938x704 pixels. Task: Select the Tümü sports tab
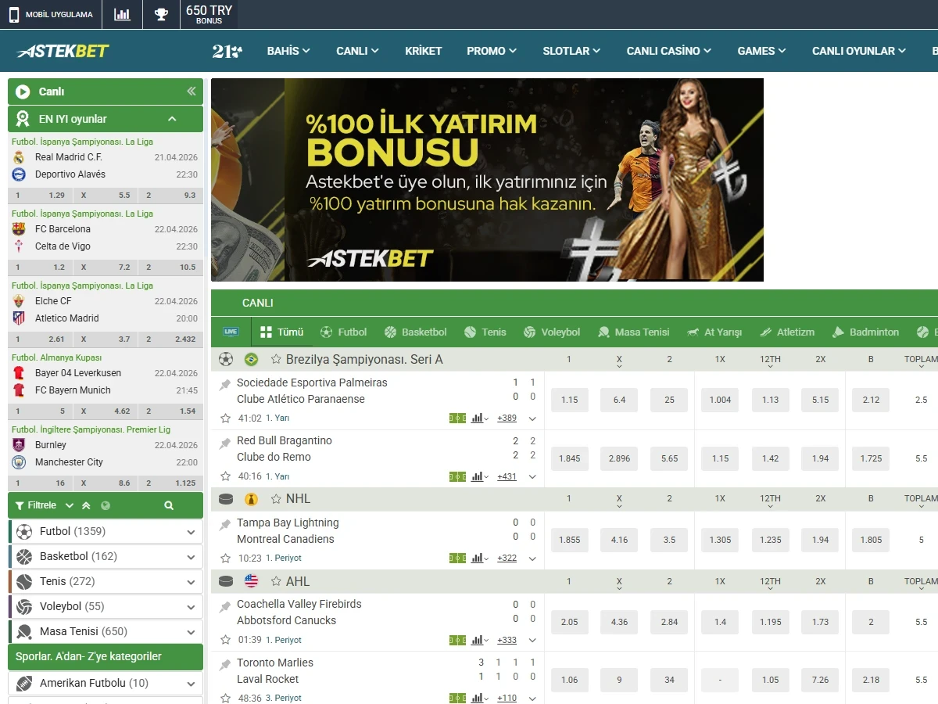[x=281, y=332]
